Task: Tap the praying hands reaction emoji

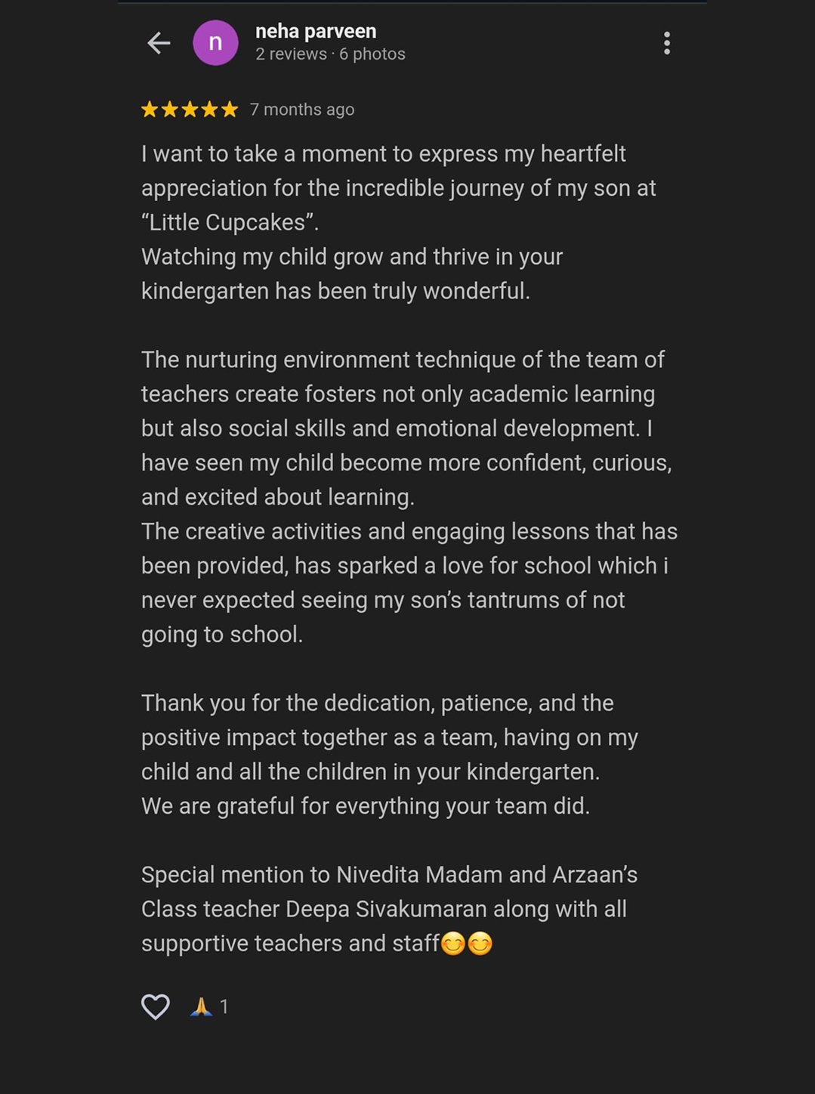Action: pyautogui.click(x=201, y=1006)
